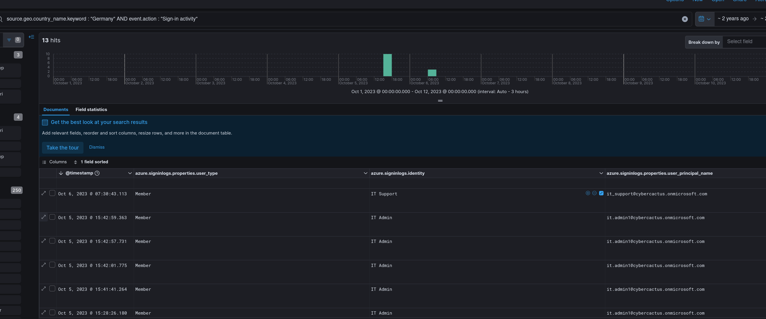Click the cell expand icon beside IT Support

coord(601,193)
